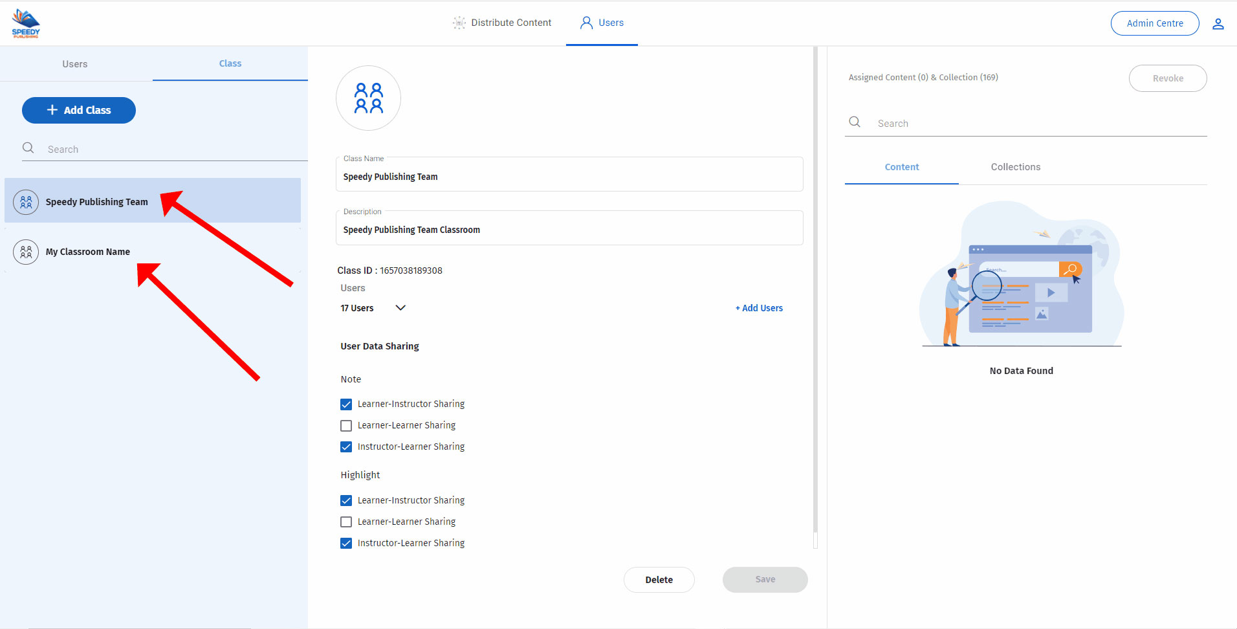Select the Collections tab

coord(1016,167)
